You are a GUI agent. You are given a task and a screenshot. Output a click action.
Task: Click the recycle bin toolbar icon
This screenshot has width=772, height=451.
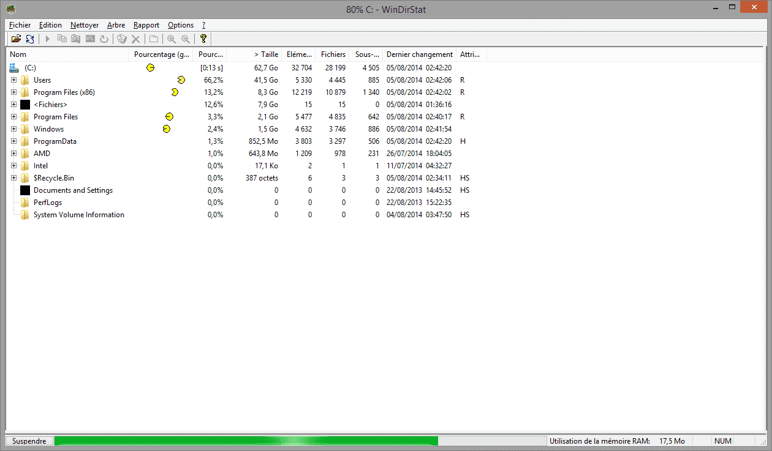[121, 39]
